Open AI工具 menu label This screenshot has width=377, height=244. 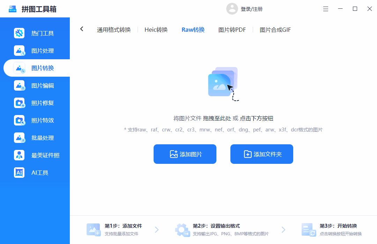(40, 173)
